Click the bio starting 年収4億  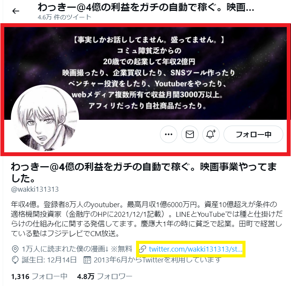point(146,219)
